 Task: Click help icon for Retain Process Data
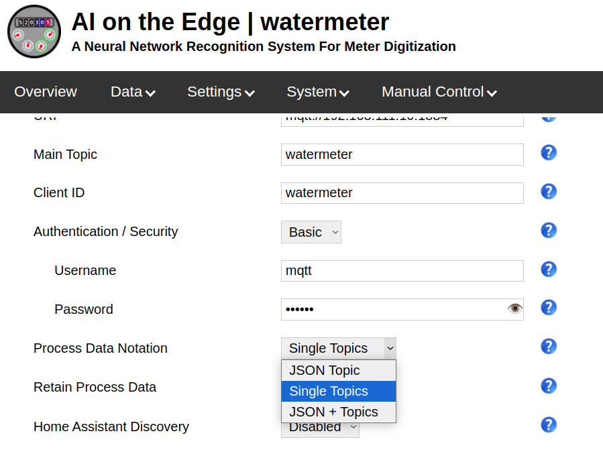click(x=549, y=386)
